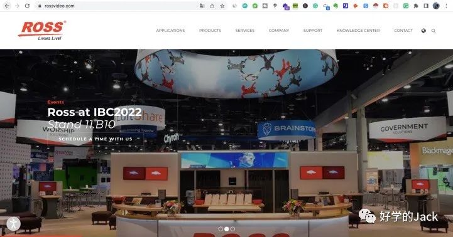
Task: Open the extensions puzzle piece icon
Action: click(x=416, y=6)
